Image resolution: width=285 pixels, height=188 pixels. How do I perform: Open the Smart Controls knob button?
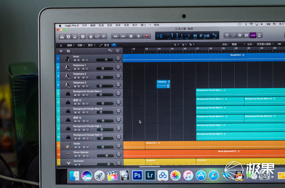90,37
